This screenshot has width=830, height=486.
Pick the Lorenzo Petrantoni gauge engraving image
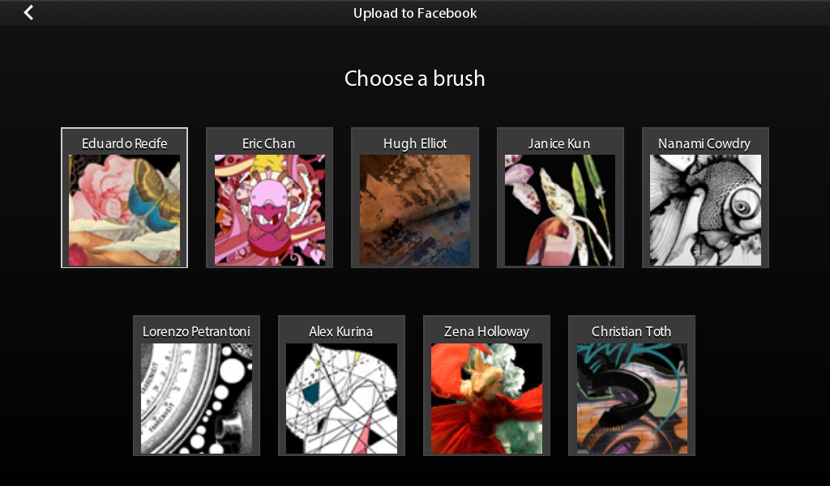(196, 399)
